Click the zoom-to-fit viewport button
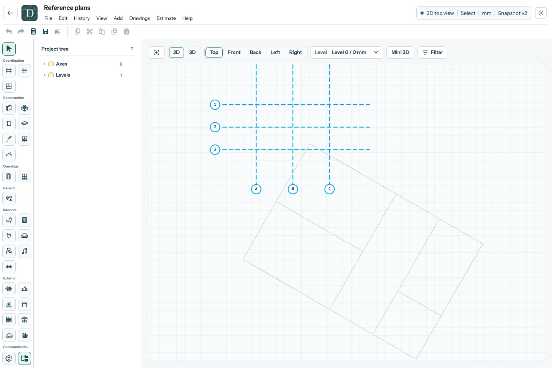The height and width of the screenshot is (368, 552). point(156,53)
